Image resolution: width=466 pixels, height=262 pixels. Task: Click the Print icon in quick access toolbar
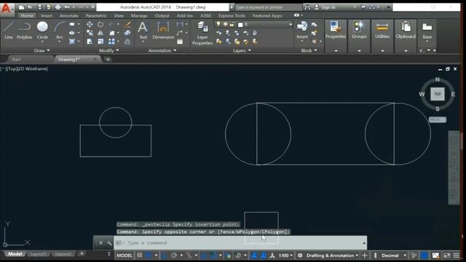pos(58,7)
